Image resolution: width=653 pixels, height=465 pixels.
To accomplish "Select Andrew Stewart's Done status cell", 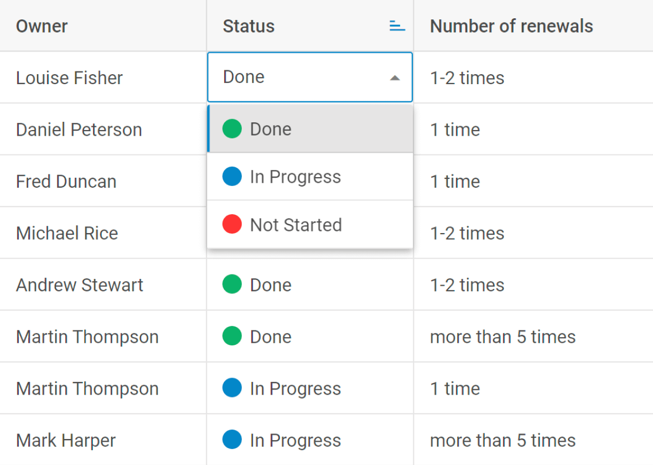I will [x=310, y=285].
